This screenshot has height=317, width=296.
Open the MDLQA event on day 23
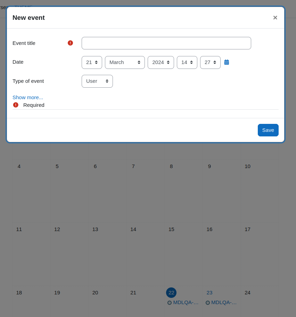click(224, 302)
